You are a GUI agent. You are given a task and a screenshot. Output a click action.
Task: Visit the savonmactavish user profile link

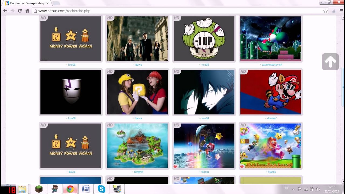click(272, 65)
